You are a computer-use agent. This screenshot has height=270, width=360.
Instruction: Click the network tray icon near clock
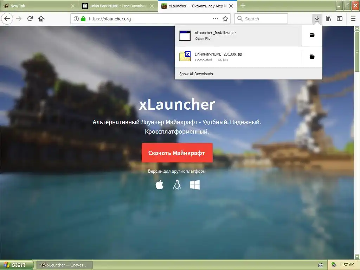pos(334,265)
